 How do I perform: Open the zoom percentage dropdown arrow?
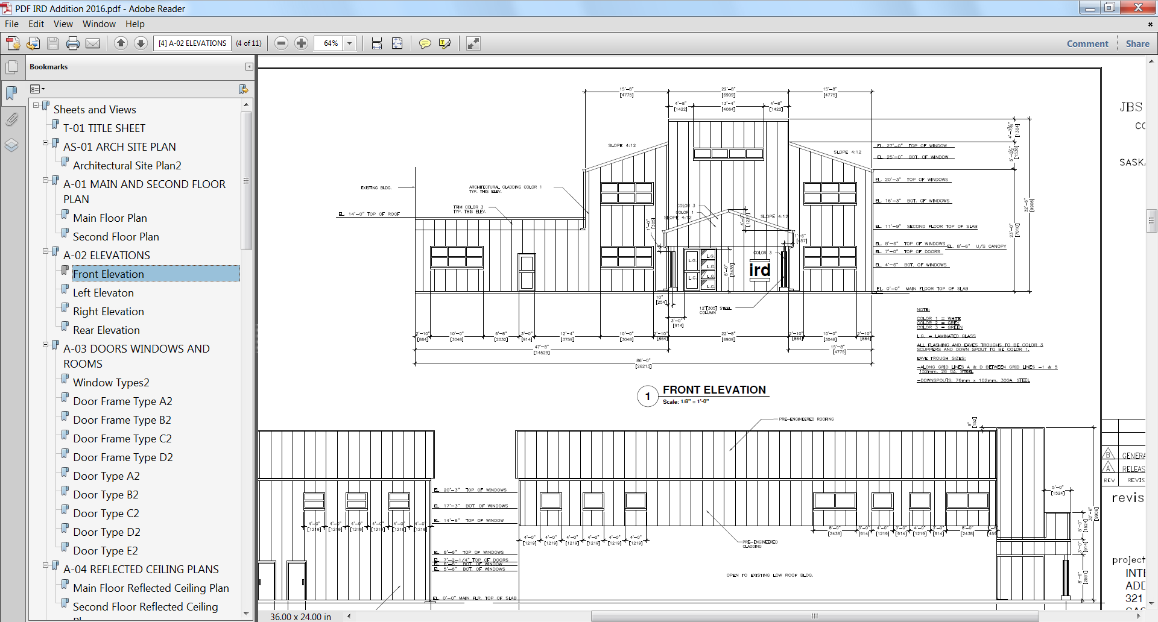coord(349,43)
